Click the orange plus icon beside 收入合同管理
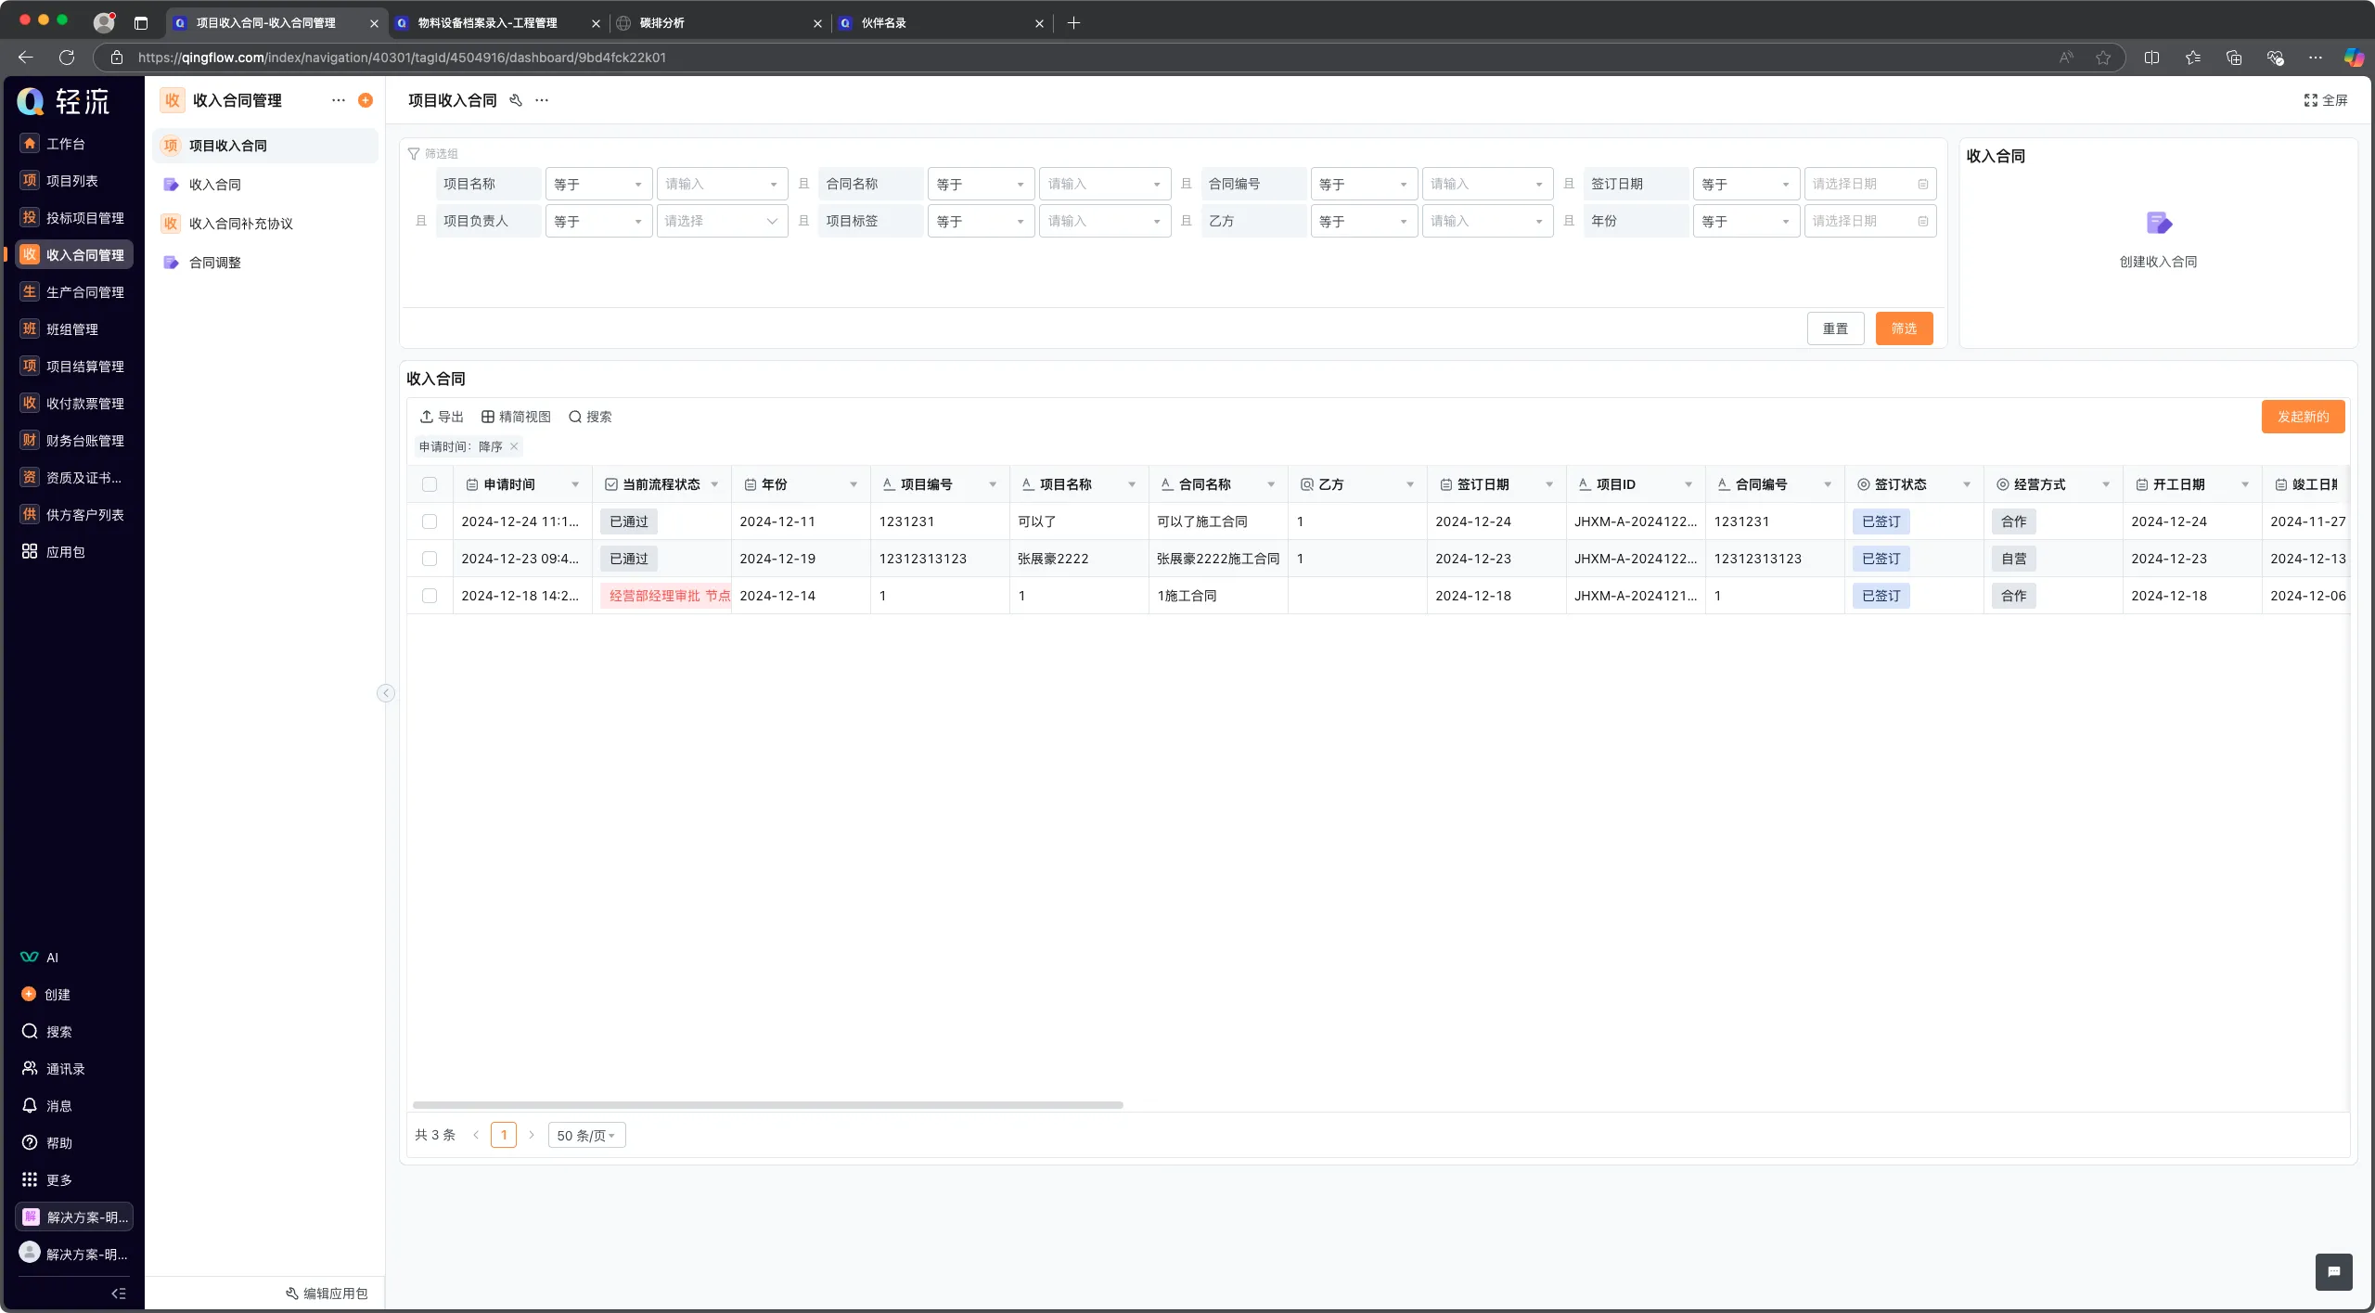Screen dimensions: 2375x1313 [x=366, y=100]
